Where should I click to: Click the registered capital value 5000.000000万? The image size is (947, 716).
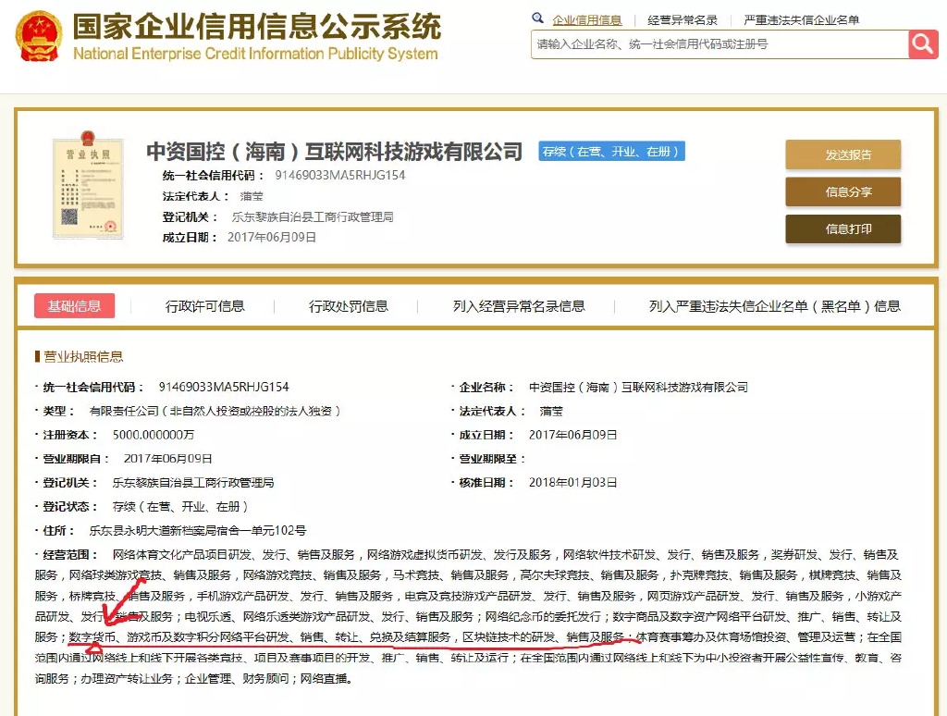point(154,435)
